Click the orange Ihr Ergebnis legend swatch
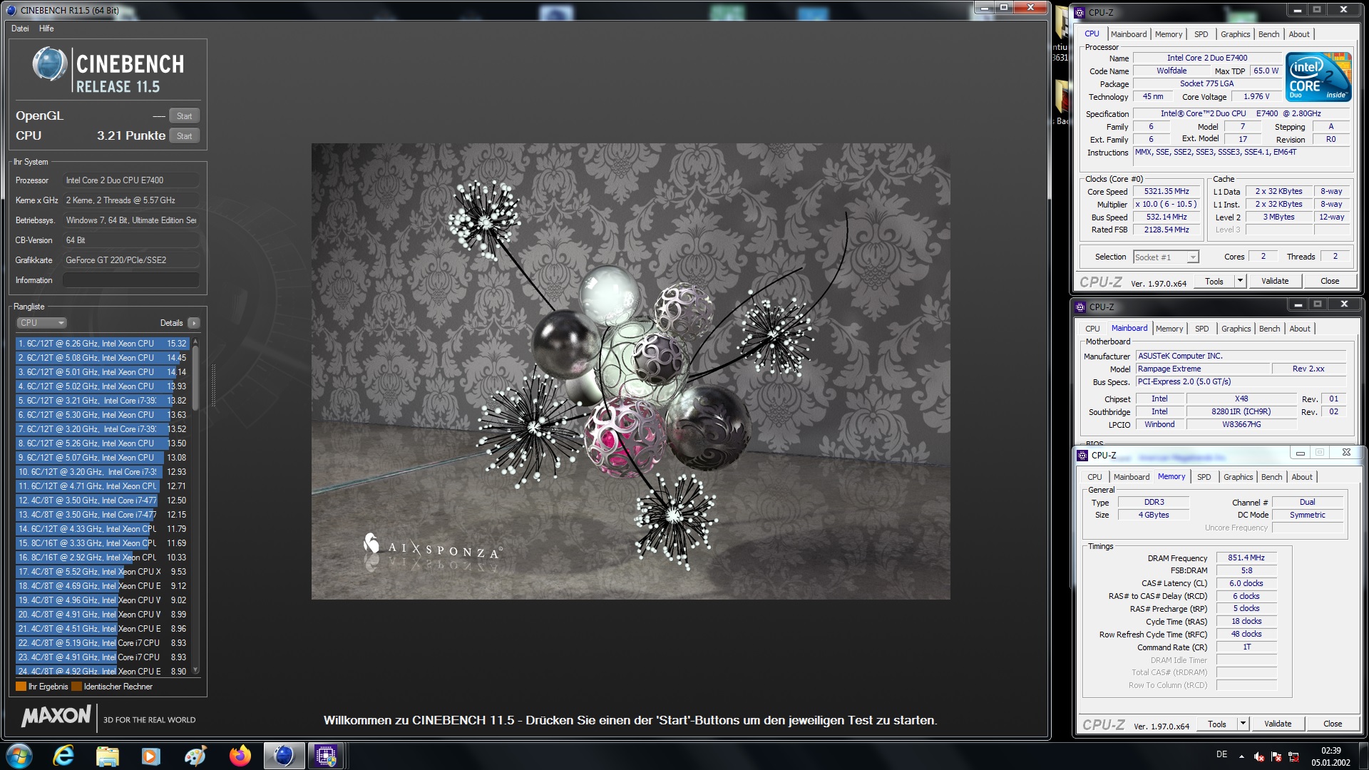This screenshot has height=770, width=1369. click(x=21, y=687)
